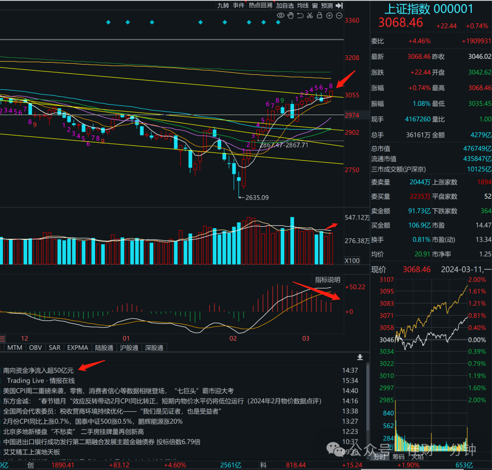Open news 北京多地新楼盘“不愁卖”

[x=73, y=432]
